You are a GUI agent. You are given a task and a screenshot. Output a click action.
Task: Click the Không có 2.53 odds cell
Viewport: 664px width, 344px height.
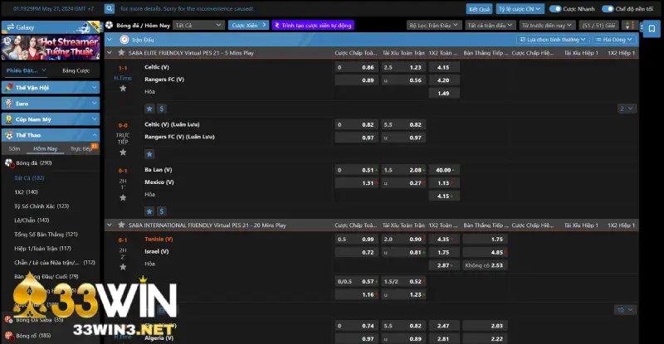[x=485, y=265]
